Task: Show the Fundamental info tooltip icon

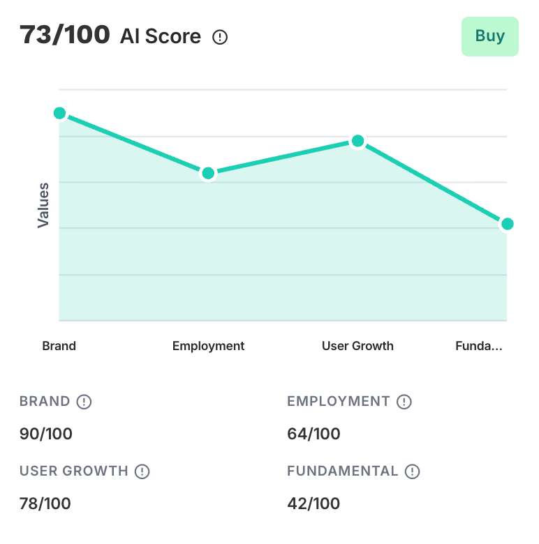Action: (413, 471)
